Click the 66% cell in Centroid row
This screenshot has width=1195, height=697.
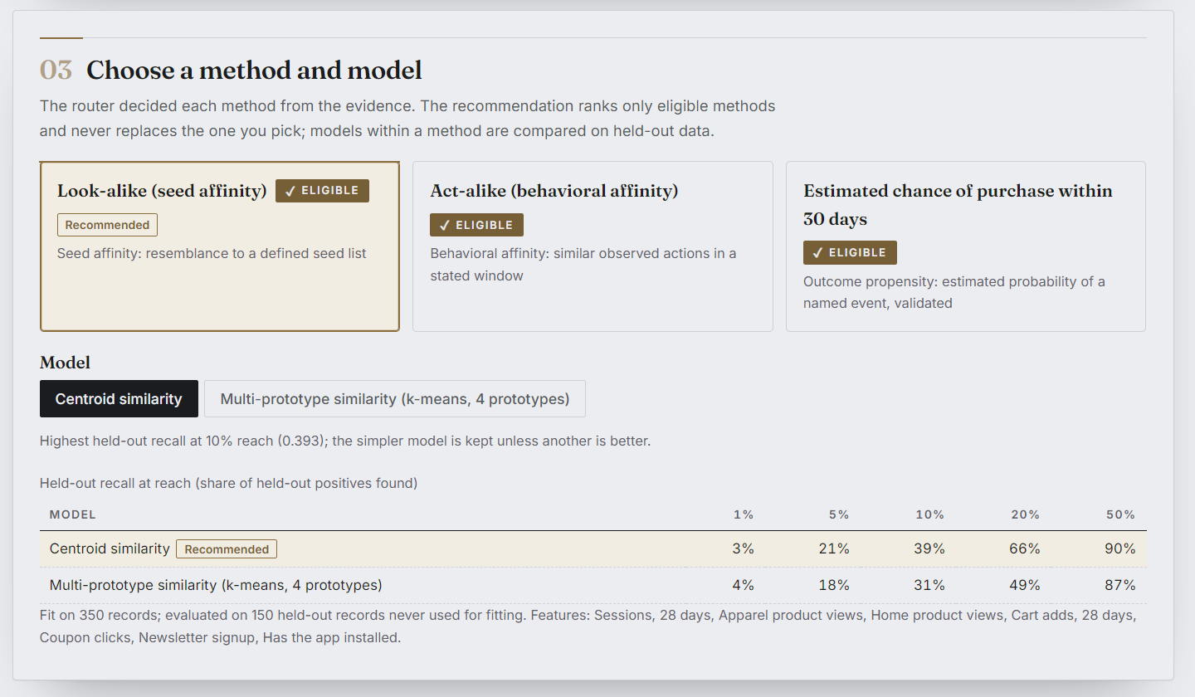[1026, 548]
